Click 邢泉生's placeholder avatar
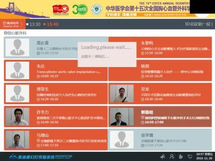215x161 pixels. 17,93
